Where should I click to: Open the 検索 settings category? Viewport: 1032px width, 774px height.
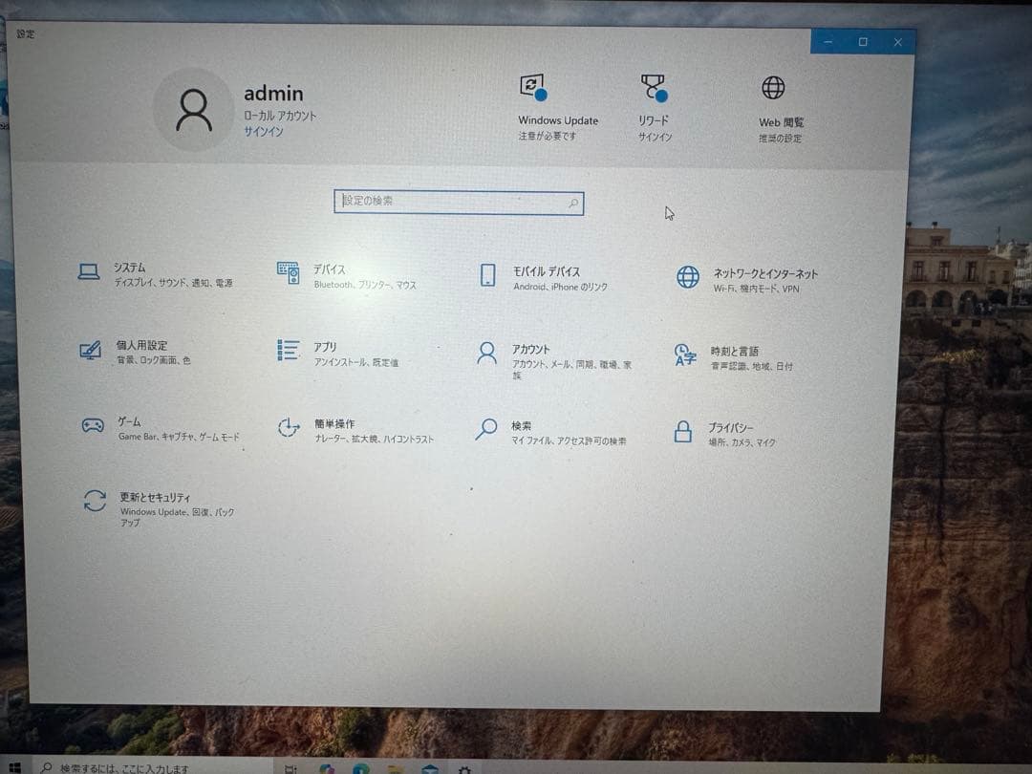(x=550, y=433)
